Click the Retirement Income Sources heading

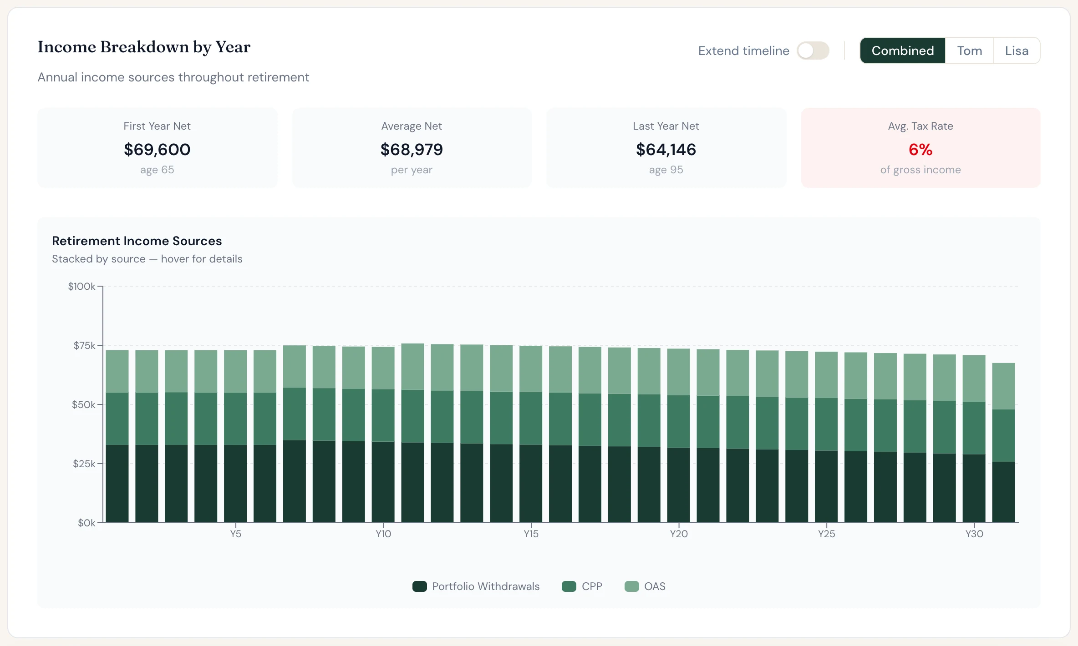click(x=137, y=241)
